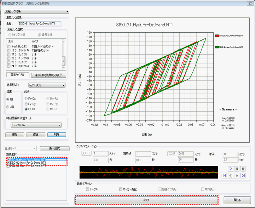Click the link list scrollbar thumb
Screen dimensions: 255x208
(64, 61)
